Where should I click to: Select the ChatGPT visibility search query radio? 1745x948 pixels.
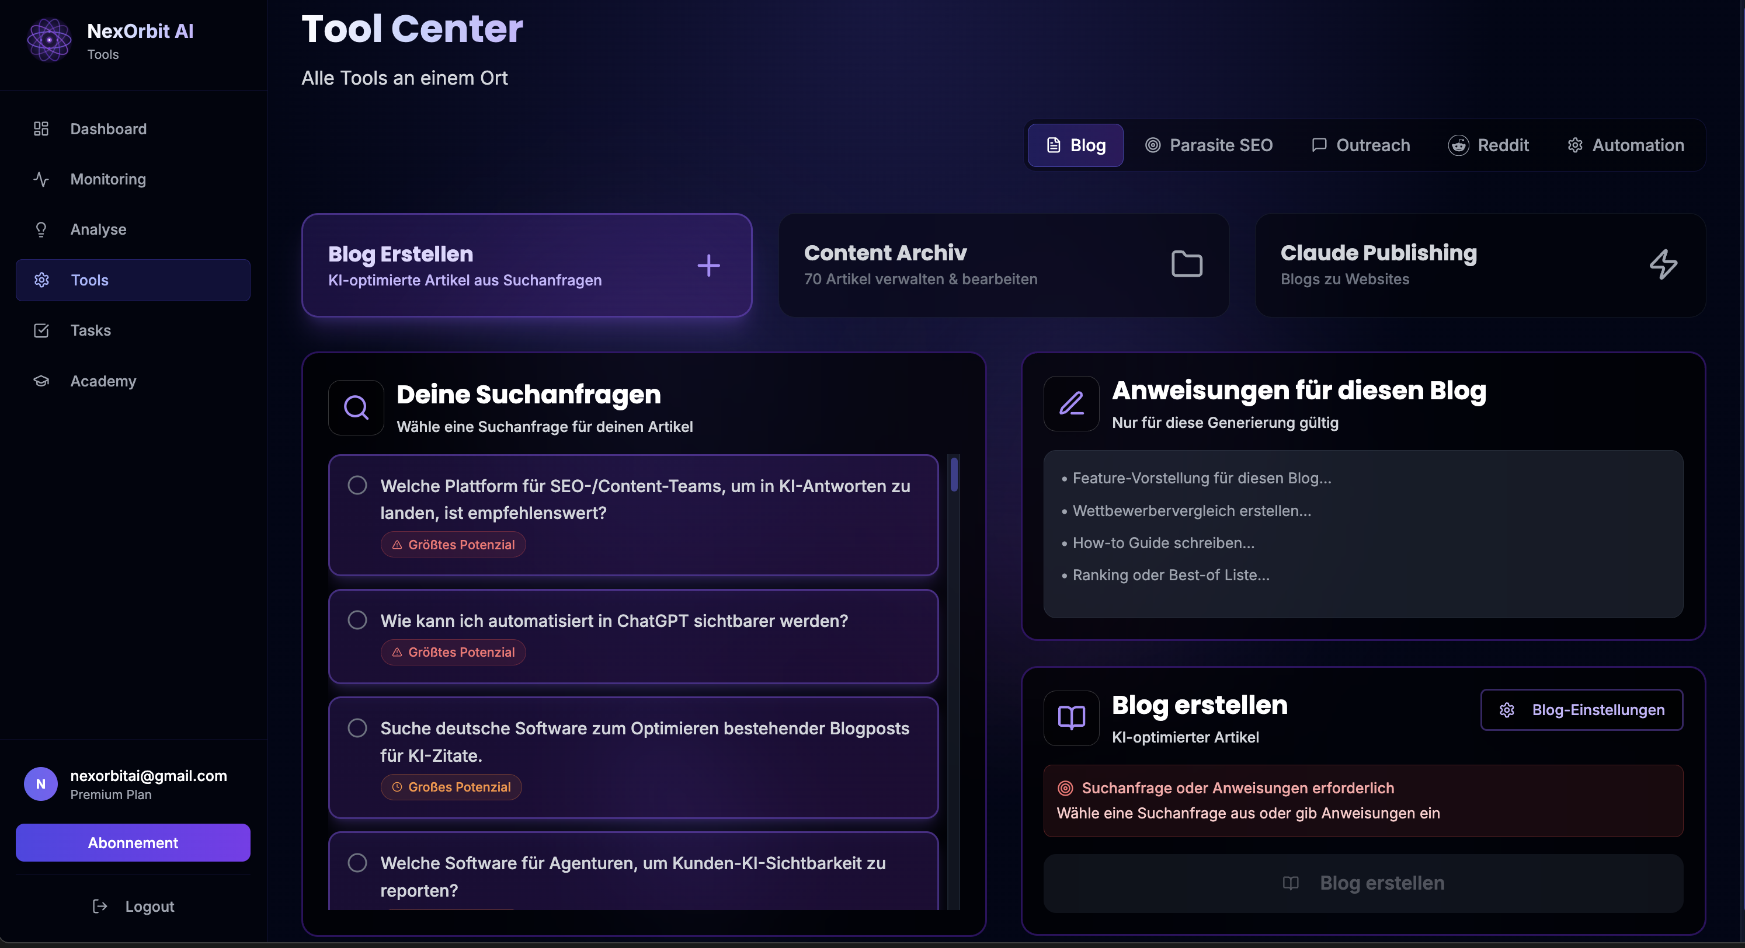click(357, 619)
